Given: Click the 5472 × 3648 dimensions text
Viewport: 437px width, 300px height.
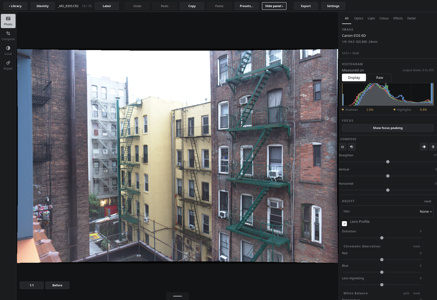Looking at the screenshot, I should click(x=350, y=53).
